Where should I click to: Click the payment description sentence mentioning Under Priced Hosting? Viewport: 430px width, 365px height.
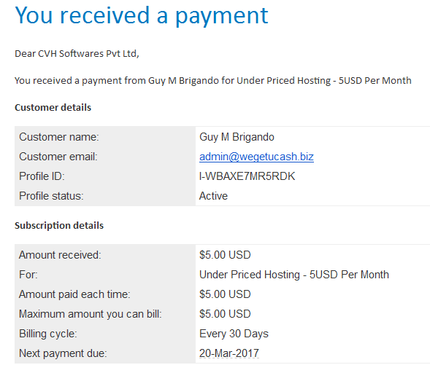pos(213,81)
